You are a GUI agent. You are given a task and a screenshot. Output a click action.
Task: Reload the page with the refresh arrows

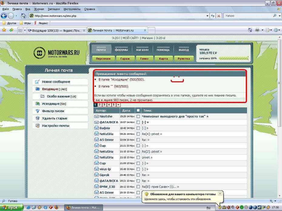(x=213, y=16)
